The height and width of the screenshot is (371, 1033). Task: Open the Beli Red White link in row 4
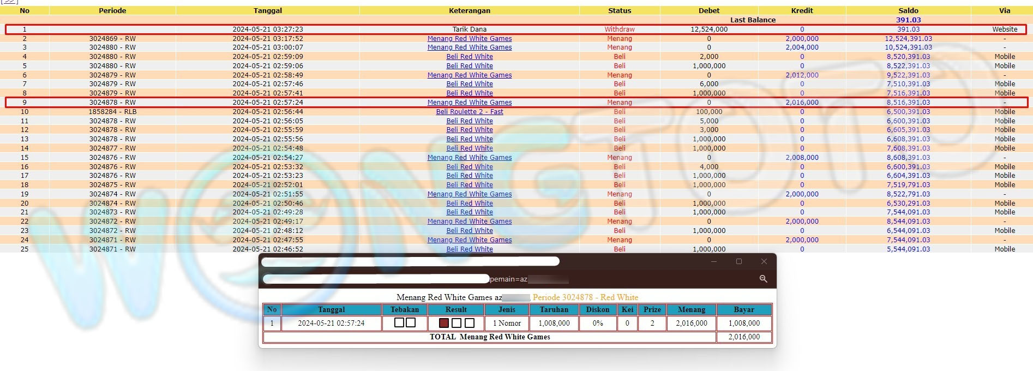pyautogui.click(x=469, y=57)
